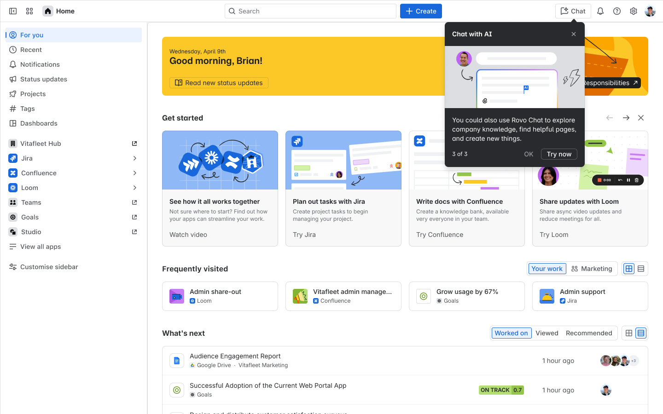663x414 pixels.
Task: Click the Try Jira link
Action: click(304, 235)
